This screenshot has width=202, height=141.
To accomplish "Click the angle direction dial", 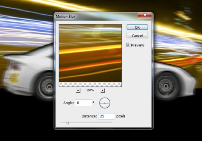I will 105,103.
